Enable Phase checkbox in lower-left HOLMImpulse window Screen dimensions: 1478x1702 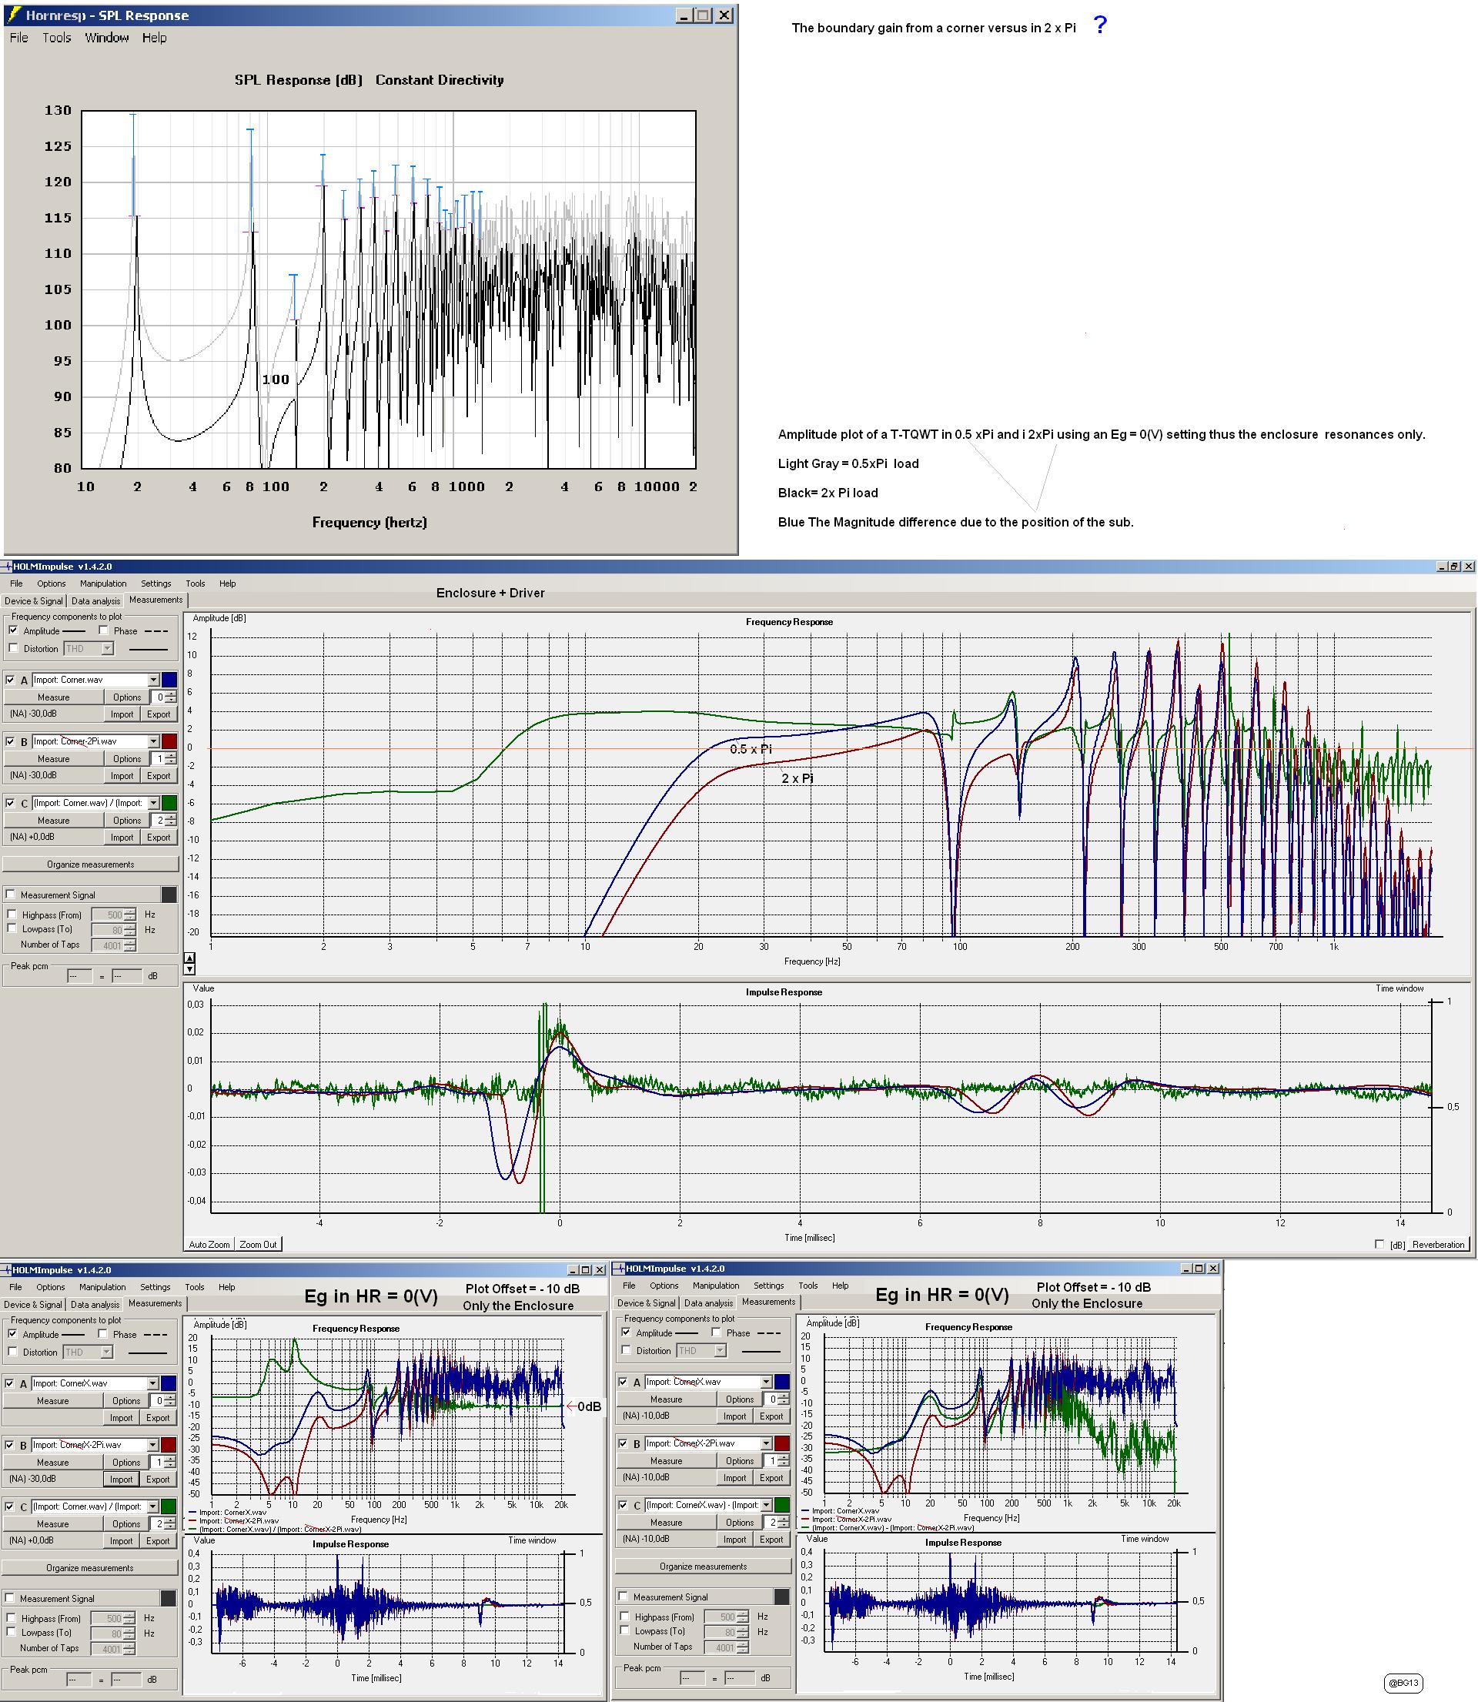[x=102, y=1334]
